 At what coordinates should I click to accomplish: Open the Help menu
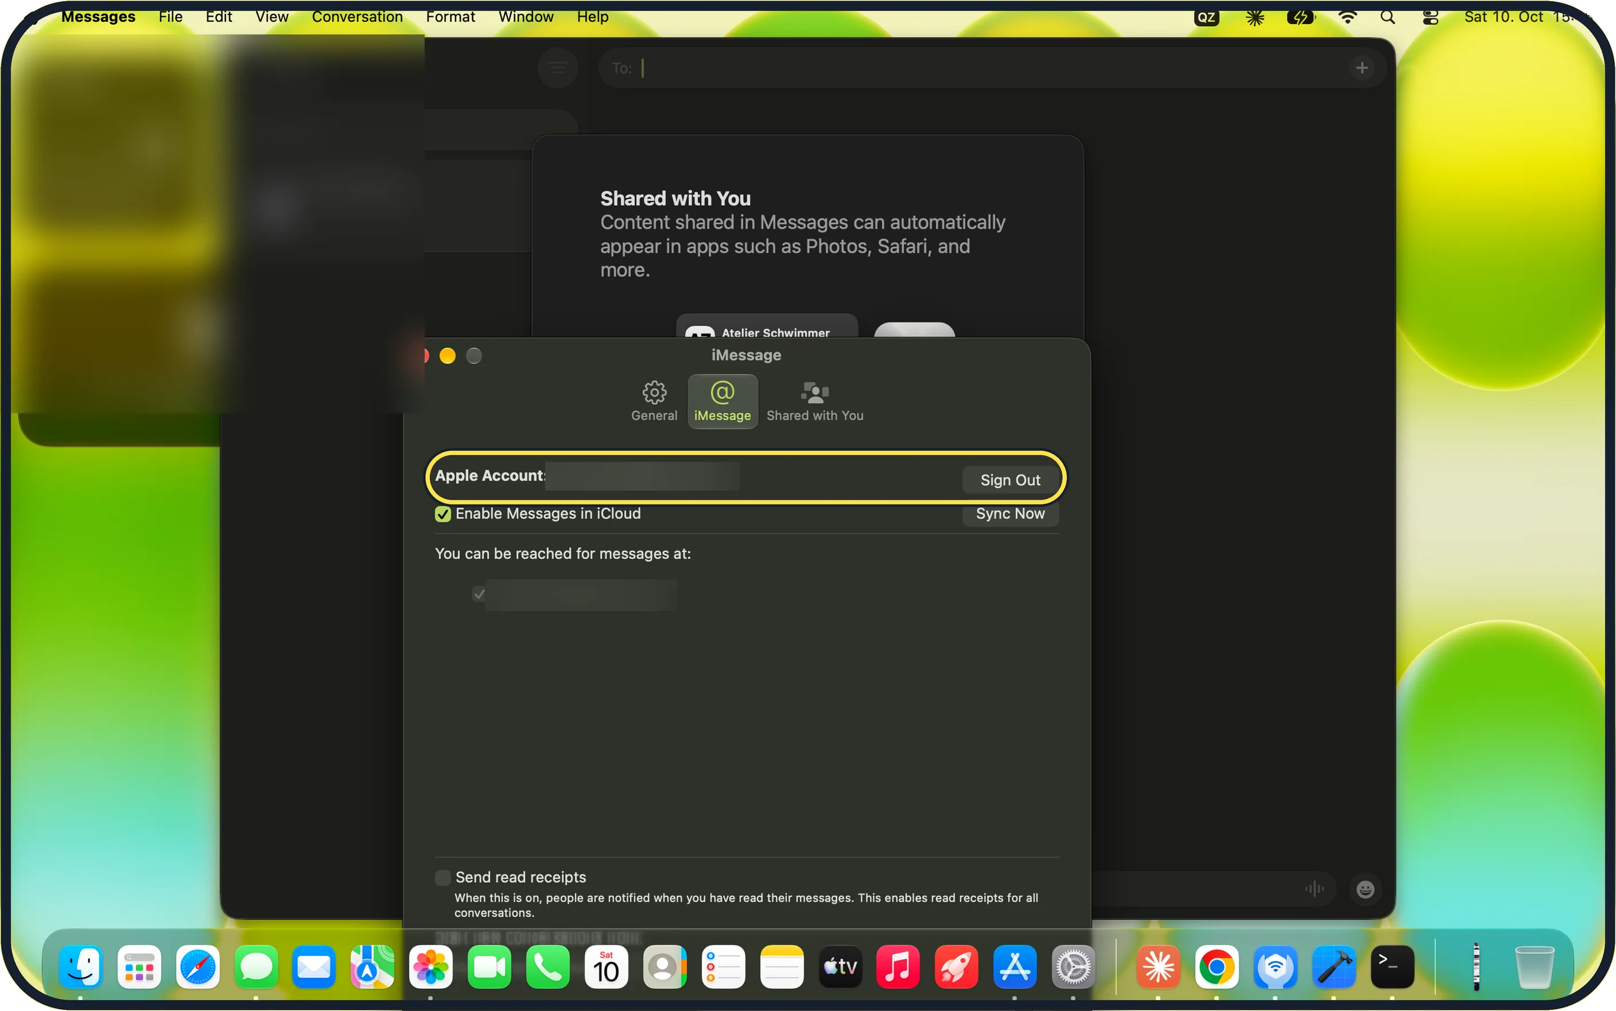pos(592,17)
